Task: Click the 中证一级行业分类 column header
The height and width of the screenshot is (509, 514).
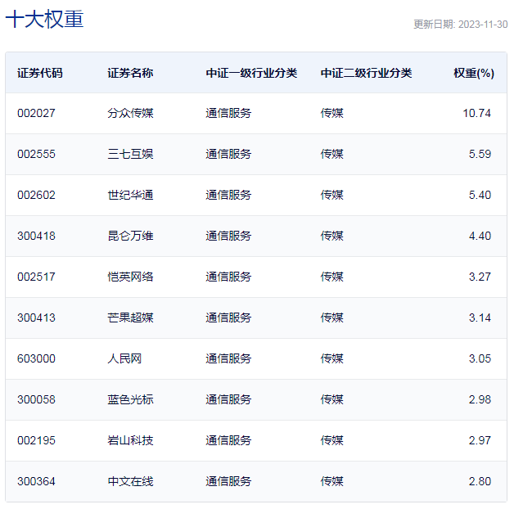Action: point(251,73)
